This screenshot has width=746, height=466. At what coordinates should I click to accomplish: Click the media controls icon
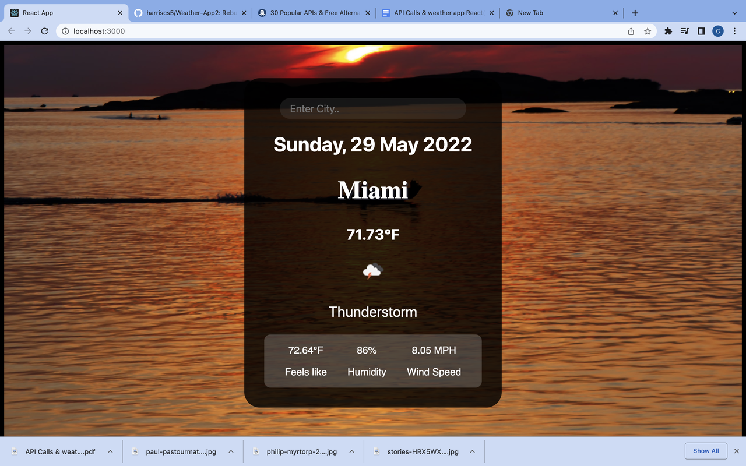click(x=684, y=31)
